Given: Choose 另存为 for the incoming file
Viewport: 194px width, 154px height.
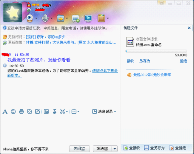Looking at the screenshot, I should 145,61.
